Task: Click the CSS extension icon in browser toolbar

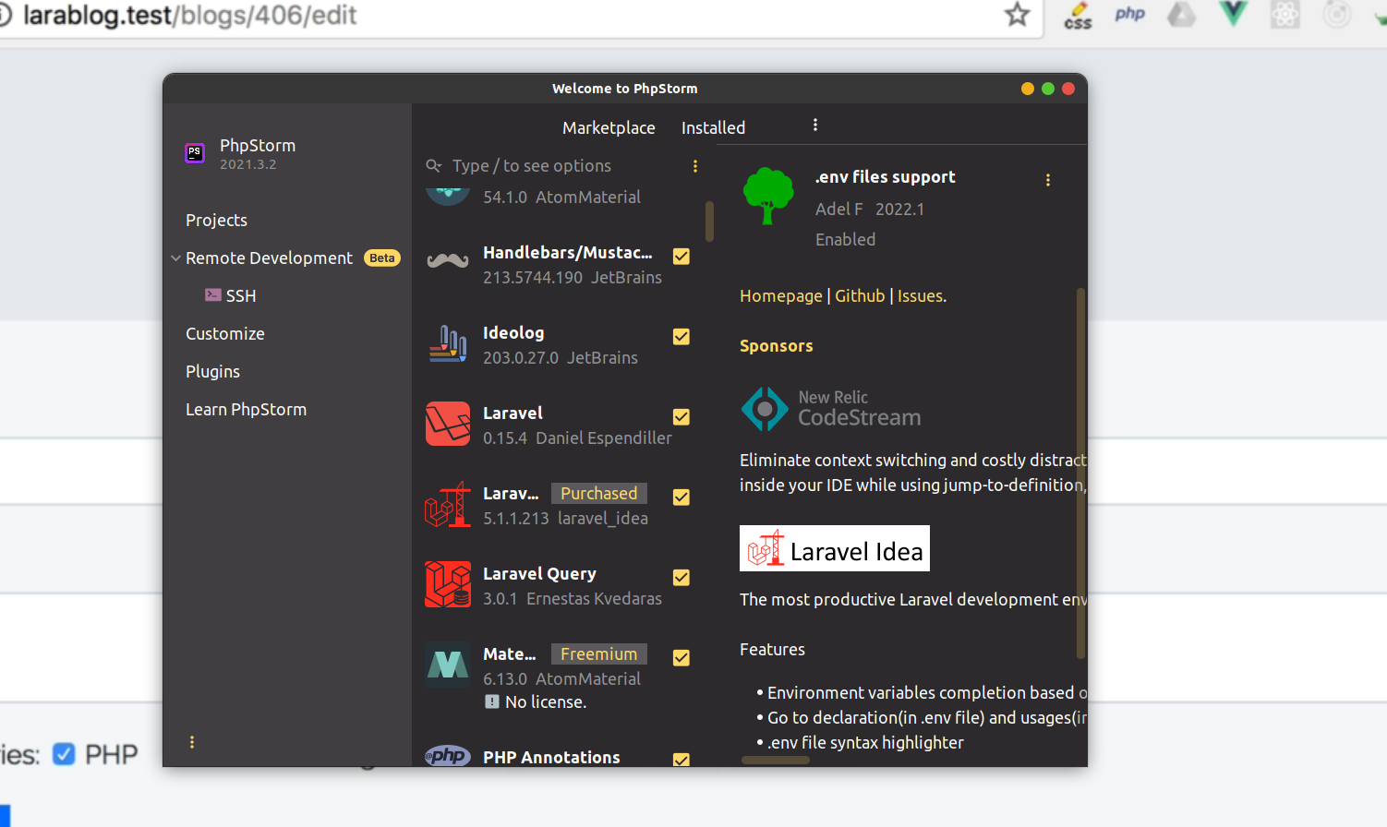Action: [x=1078, y=15]
